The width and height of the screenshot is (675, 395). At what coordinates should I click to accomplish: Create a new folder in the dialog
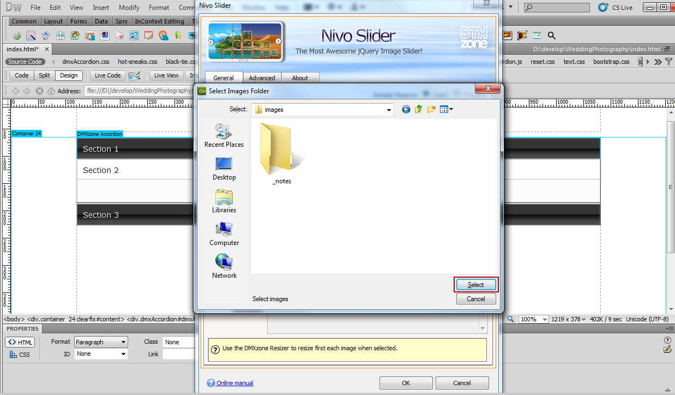(x=431, y=110)
